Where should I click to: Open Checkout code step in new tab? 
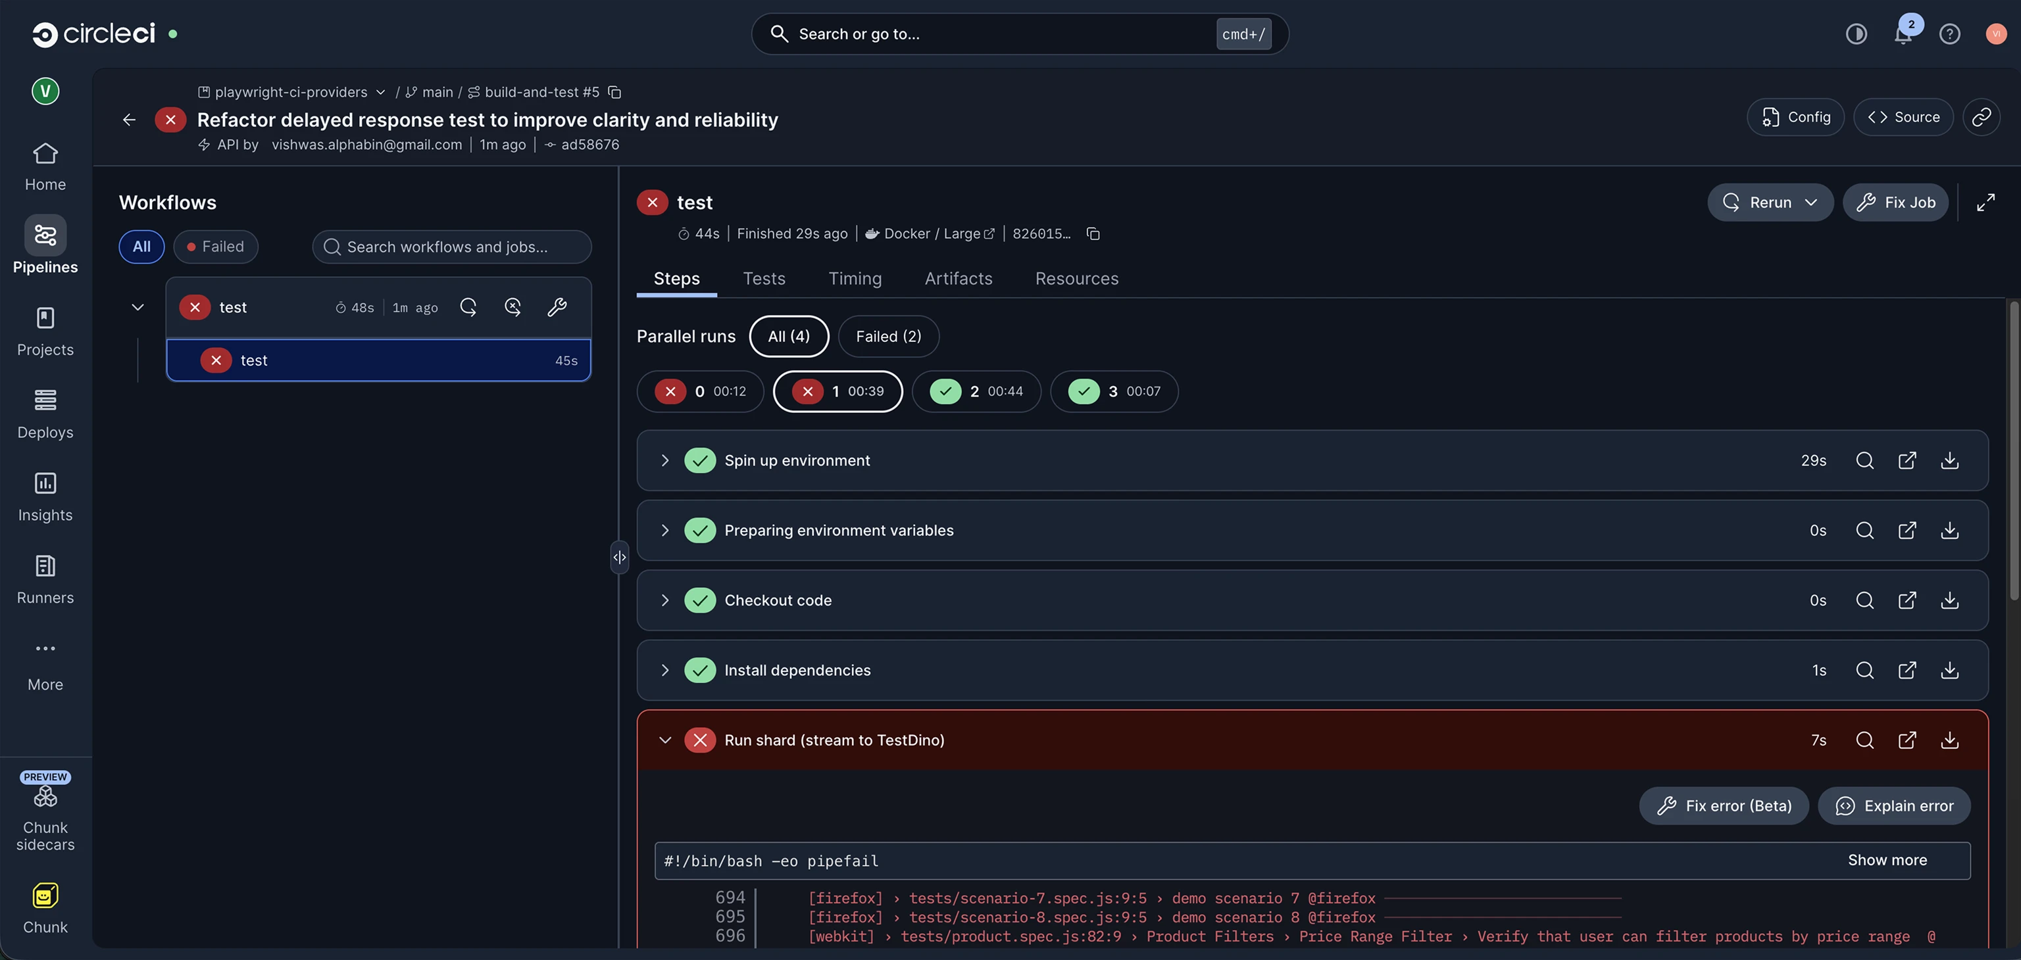point(1907,600)
